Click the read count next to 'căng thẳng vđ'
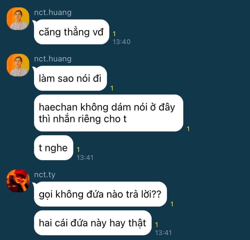The width and height of the screenshot is (250, 240). (114, 34)
